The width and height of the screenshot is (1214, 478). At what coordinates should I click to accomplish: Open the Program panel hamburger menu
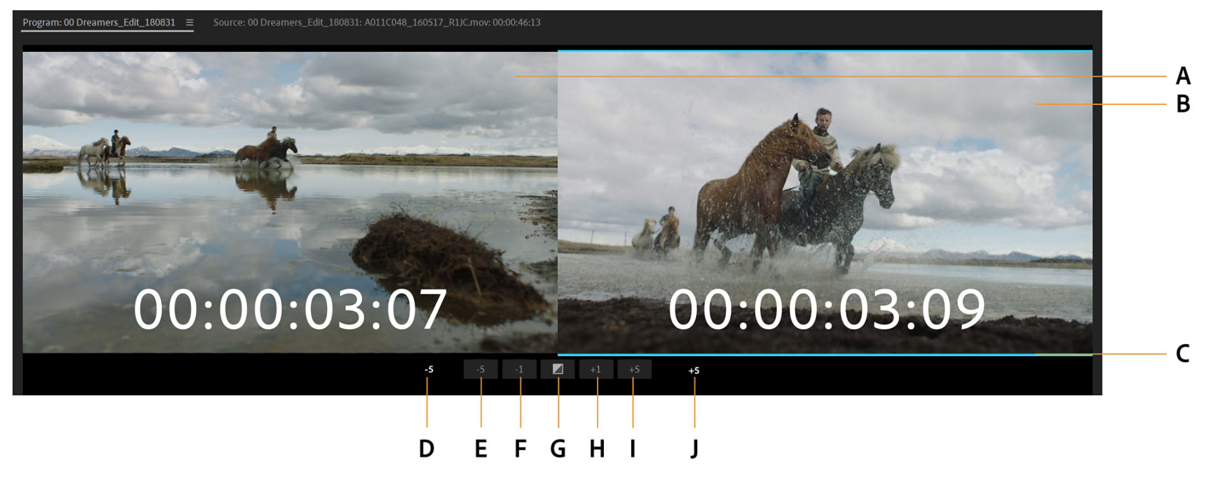189,22
